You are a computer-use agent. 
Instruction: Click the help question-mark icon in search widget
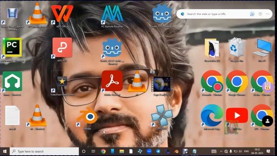(x=260, y=14)
